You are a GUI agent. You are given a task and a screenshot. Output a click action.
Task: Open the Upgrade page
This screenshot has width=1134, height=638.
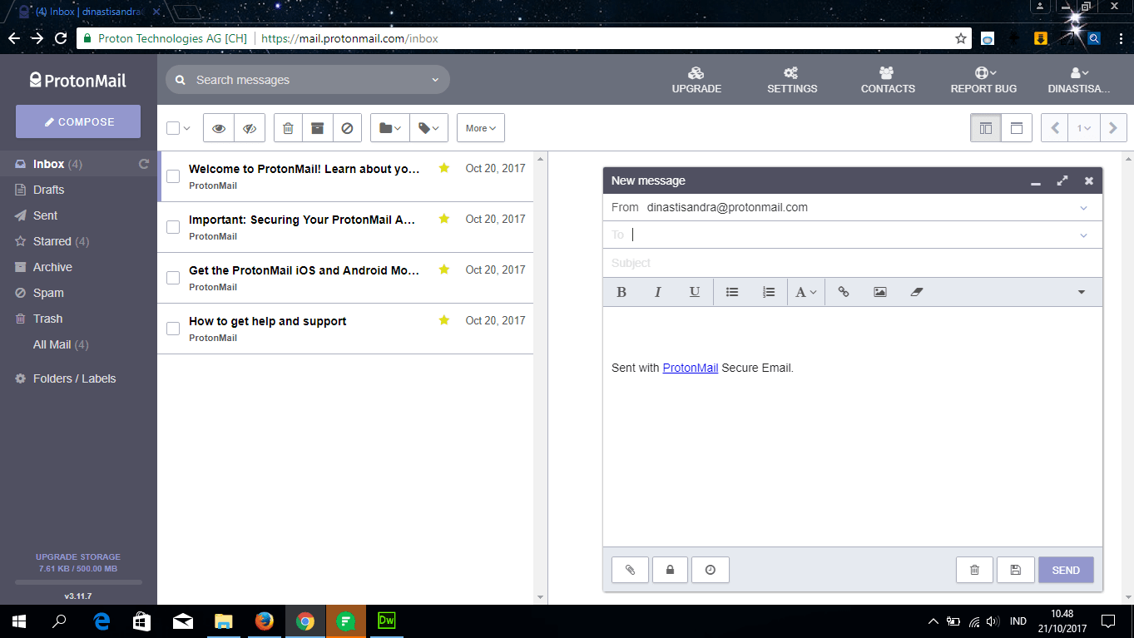(696, 80)
